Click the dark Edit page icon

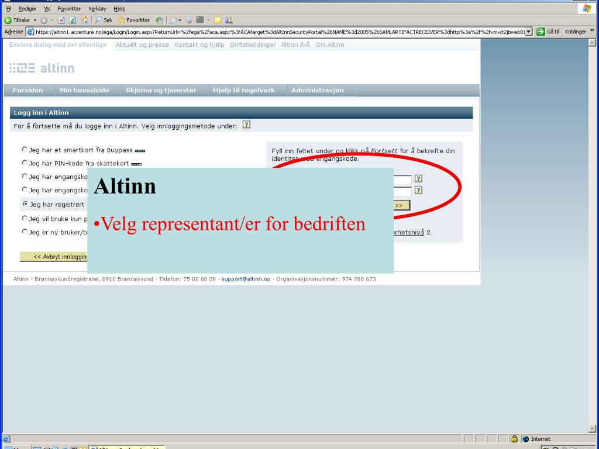pyautogui.click(x=200, y=20)
